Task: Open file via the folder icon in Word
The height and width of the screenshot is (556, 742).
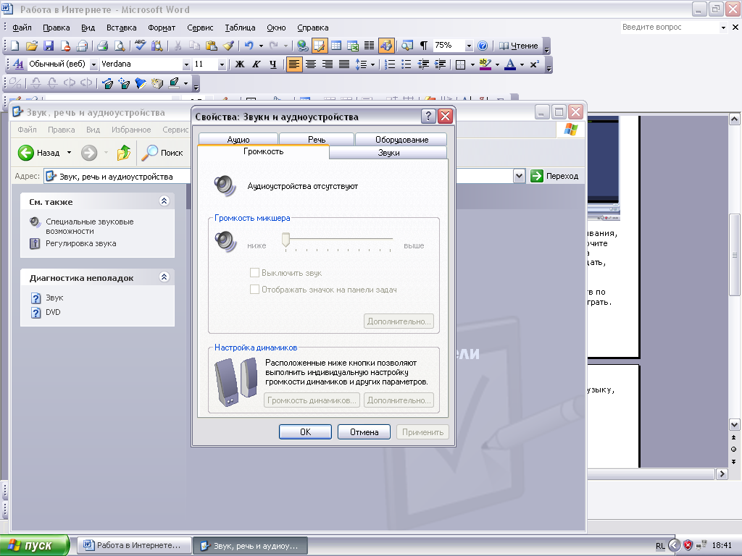Action: tap(32, 46)
